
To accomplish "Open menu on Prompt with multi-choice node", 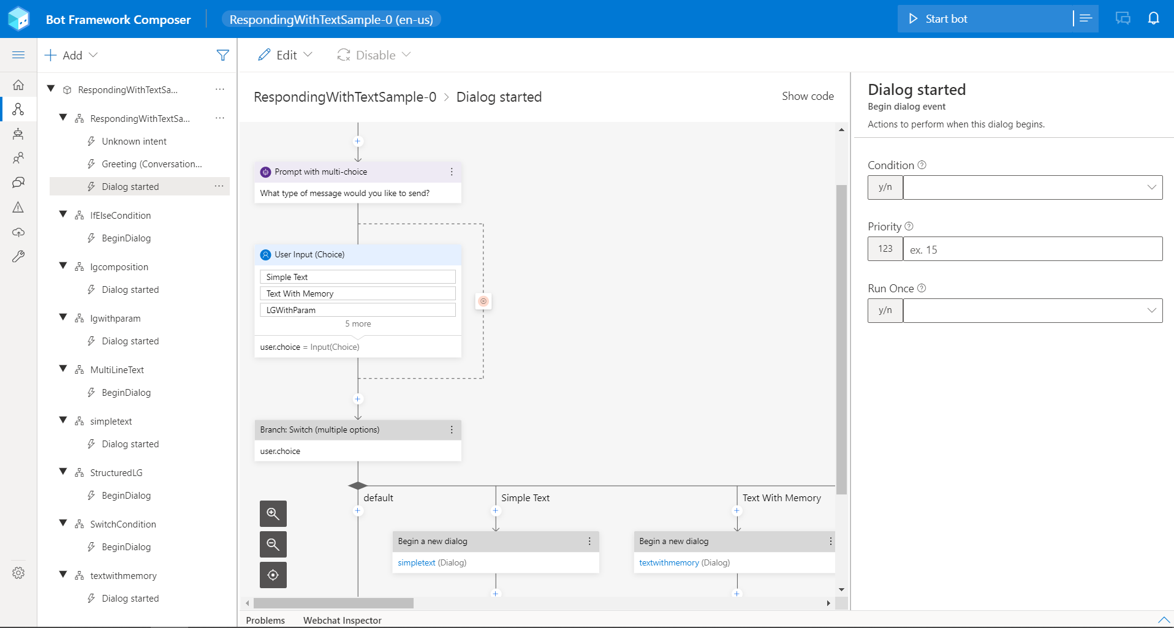I will tap(452, 172).
